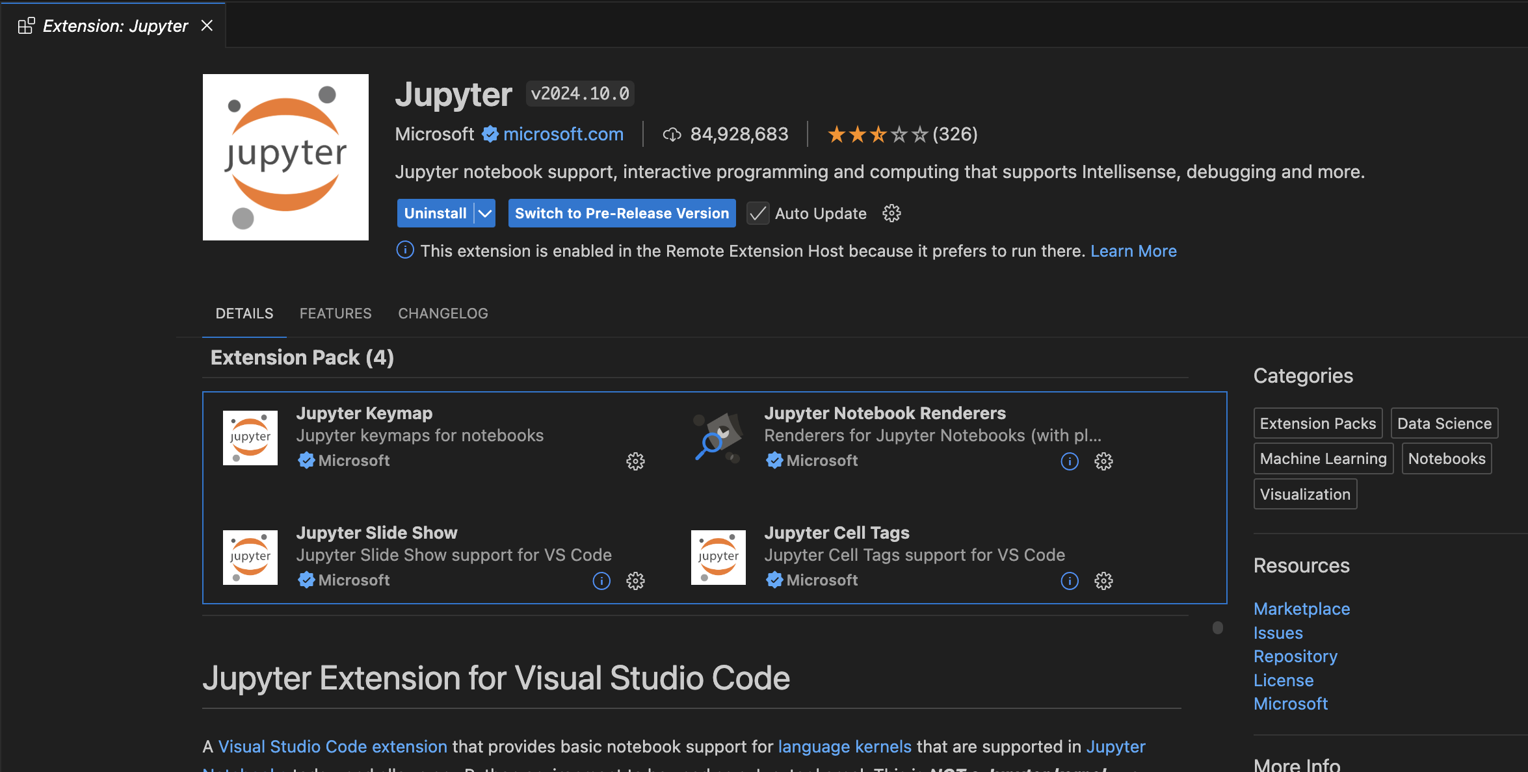Click the scrollbar thumb beside extension pack
1528x772 pixels.
(1218, 627)
